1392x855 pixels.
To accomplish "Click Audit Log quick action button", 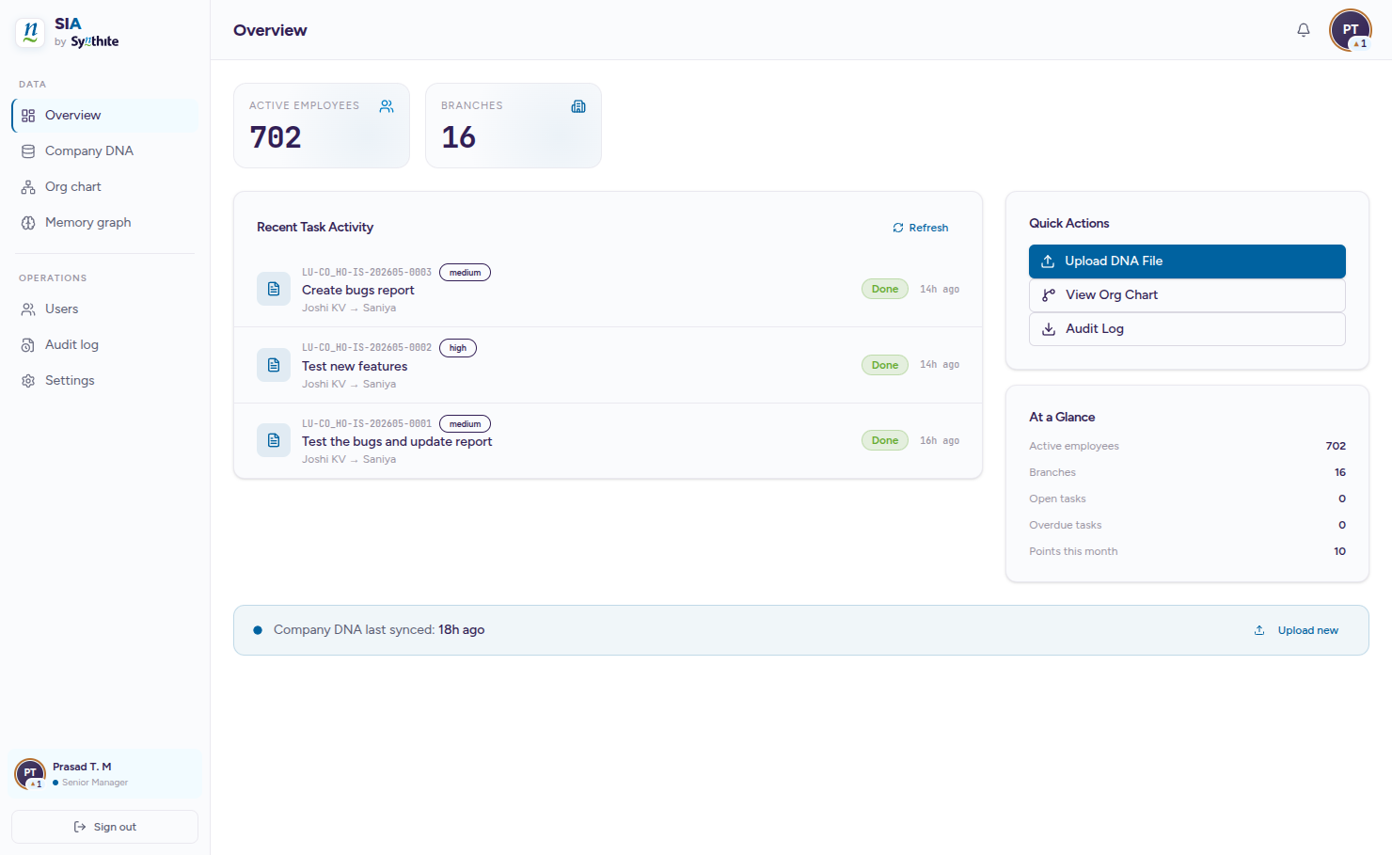I will coord(1187,329).
